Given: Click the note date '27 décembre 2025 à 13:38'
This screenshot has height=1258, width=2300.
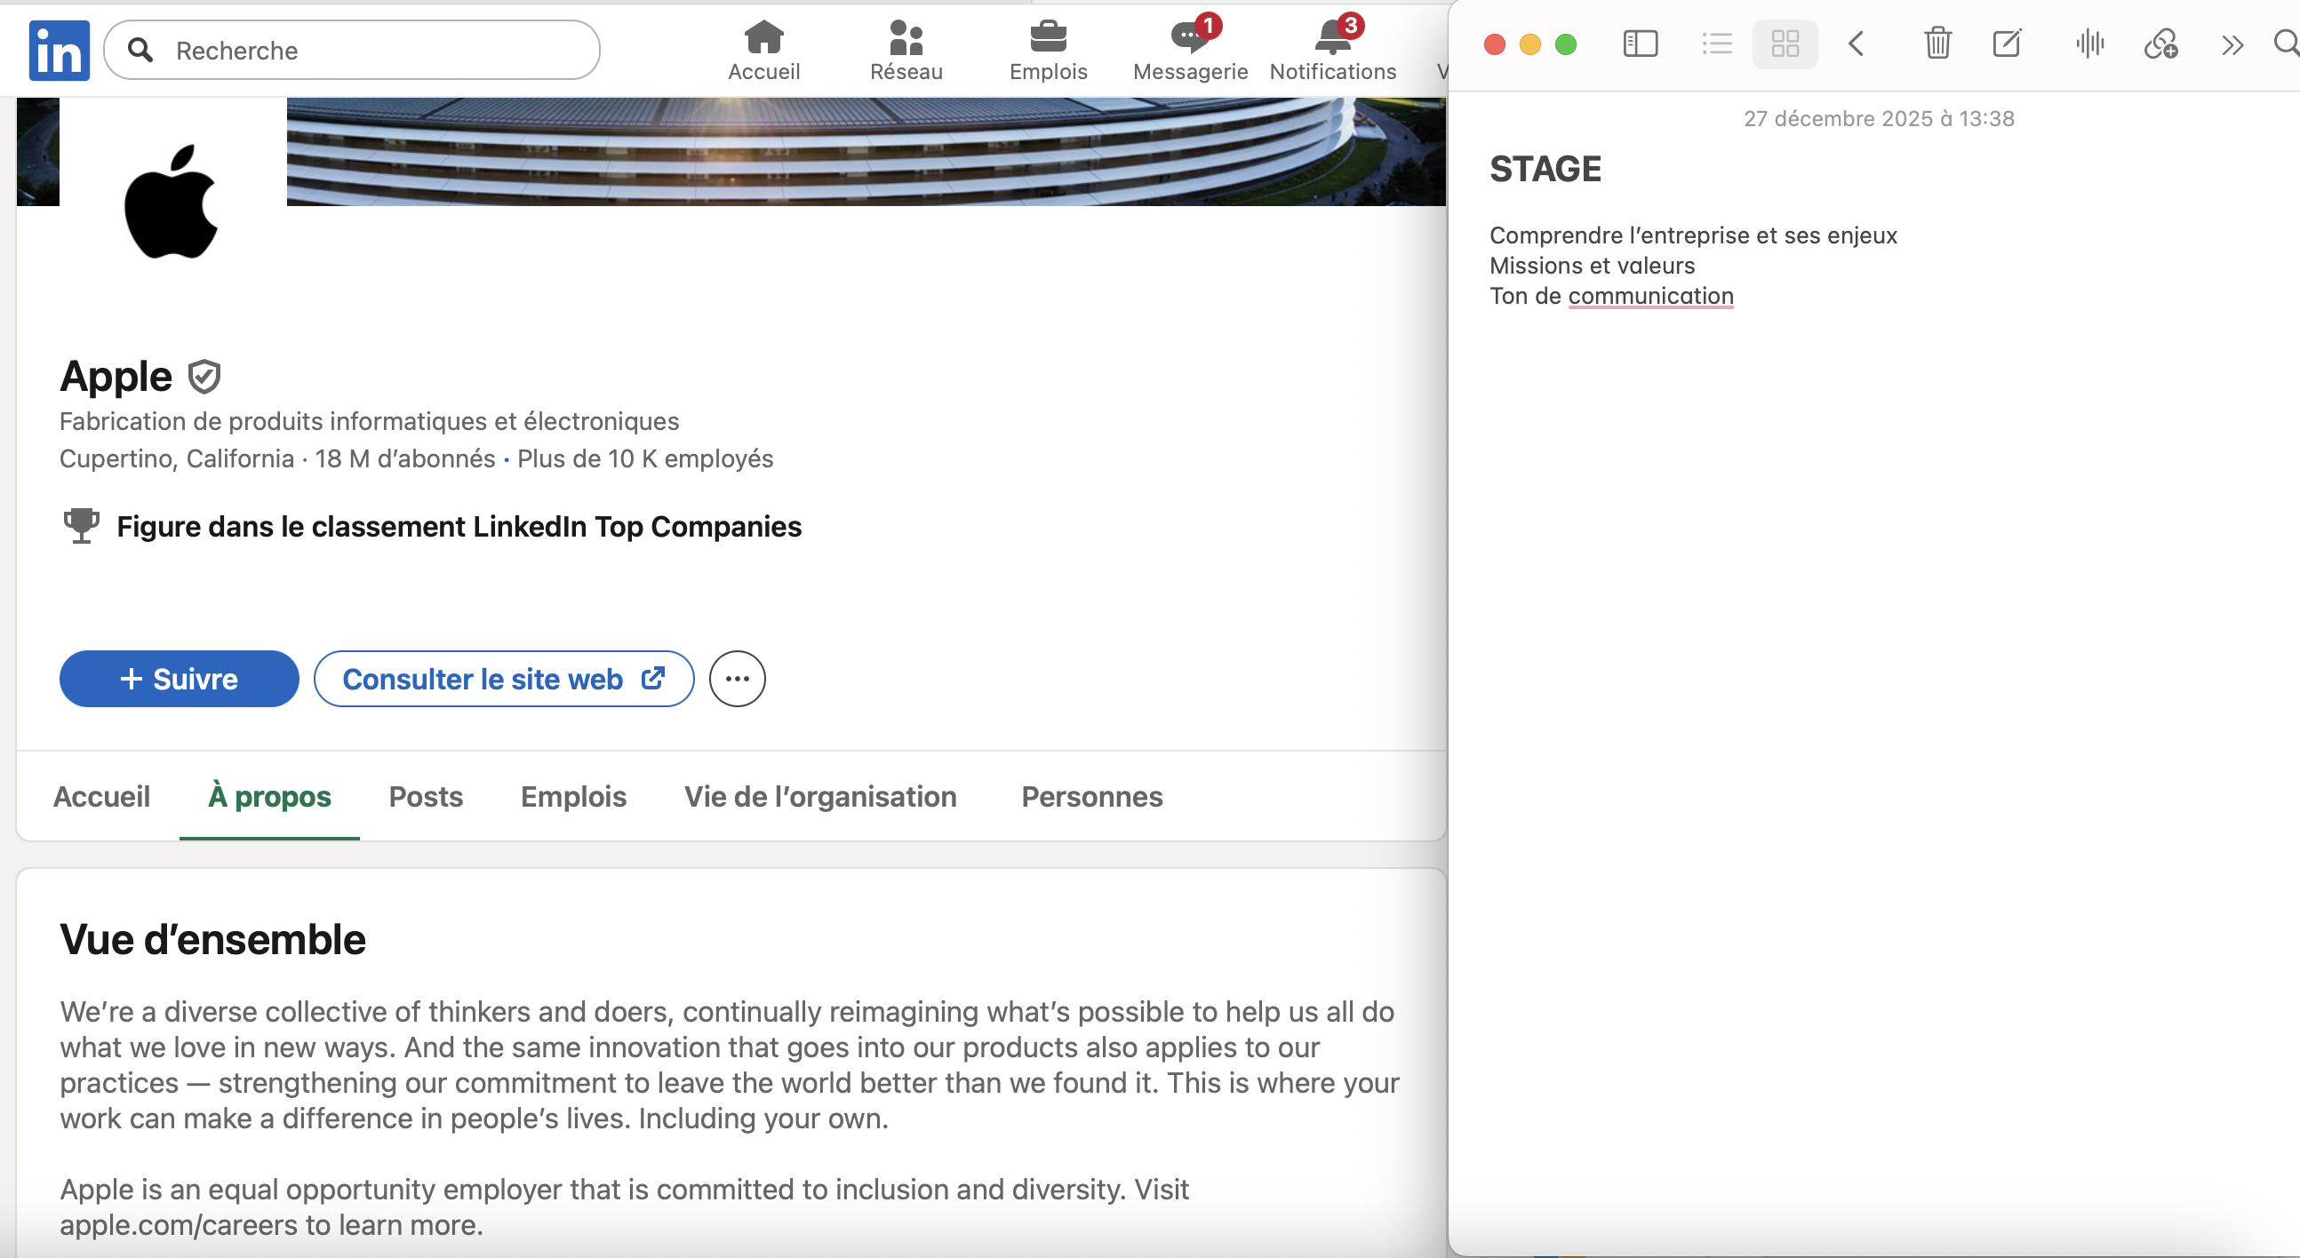Looking at the screenshot, I should click(x=1879, y=119).
